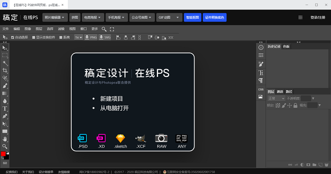Open the 公众号首图 dropdown
This screenshot has width=331, height=174.
(x=142, y=17)
